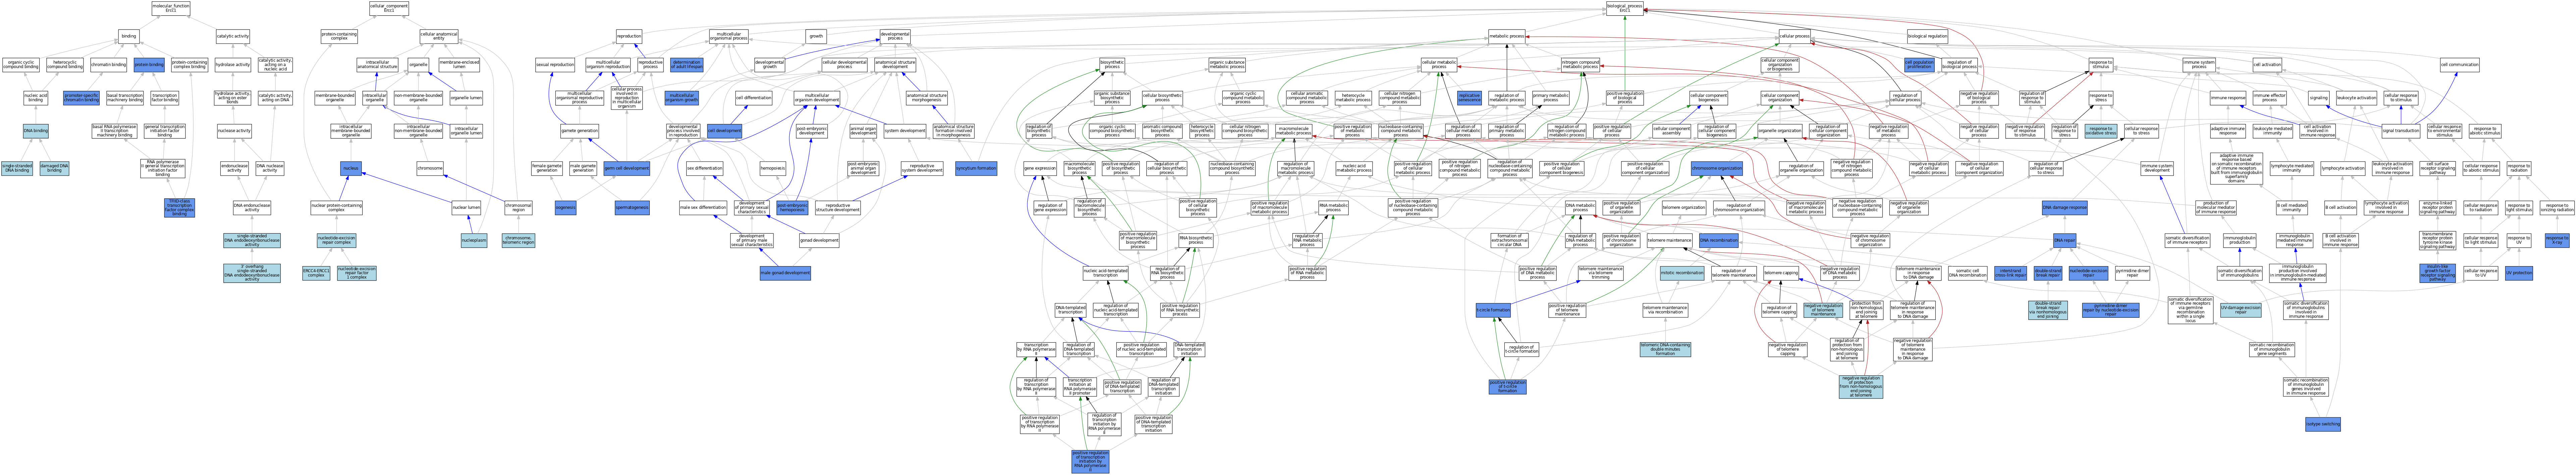Select the blue protein binding node
Viewport: 2576px width, 475px height.
click(x=149, y=65)
